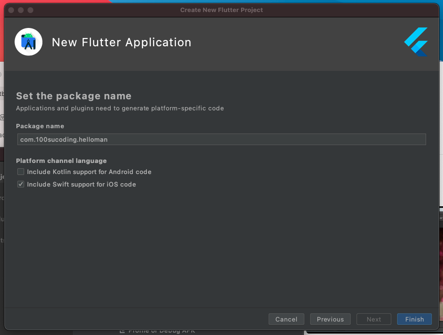Click the Flutter logo icon
The width and height of the screenshot is (443, 335).
tap(416, 42)
